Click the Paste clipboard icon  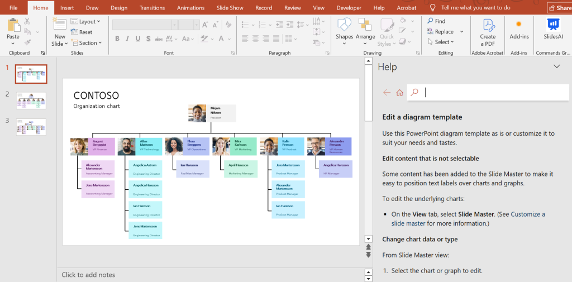tap(13, 26)
